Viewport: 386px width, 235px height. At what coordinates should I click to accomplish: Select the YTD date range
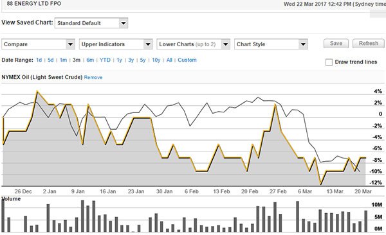(x=105, y=60)
